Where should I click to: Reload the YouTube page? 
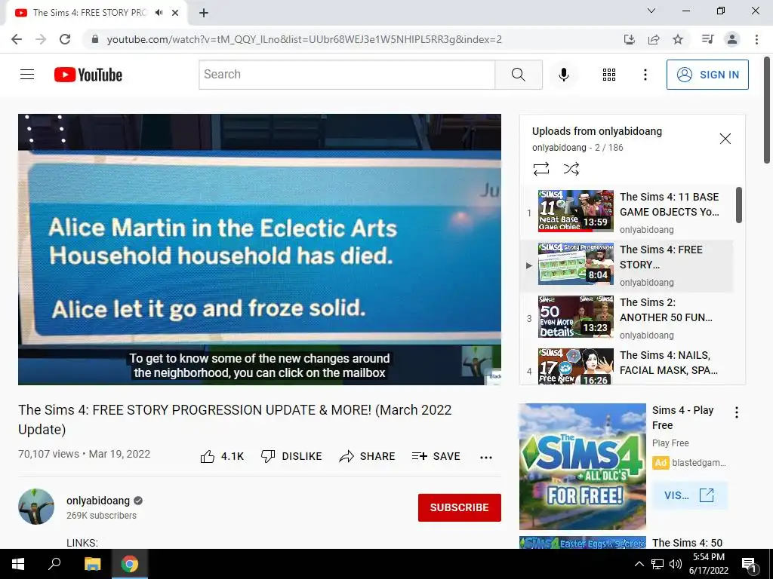65,39
